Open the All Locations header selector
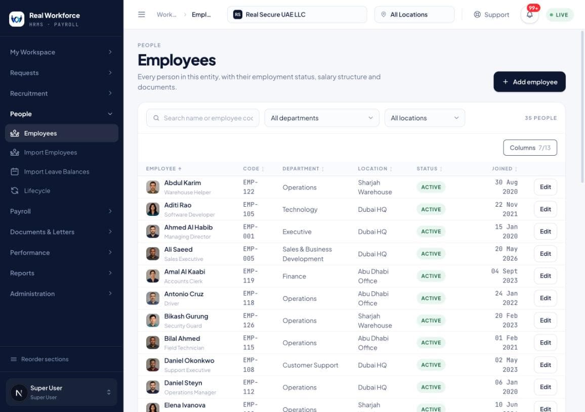Image resolution: width=585 pixels, height=412 pixels. pos(414,15)
